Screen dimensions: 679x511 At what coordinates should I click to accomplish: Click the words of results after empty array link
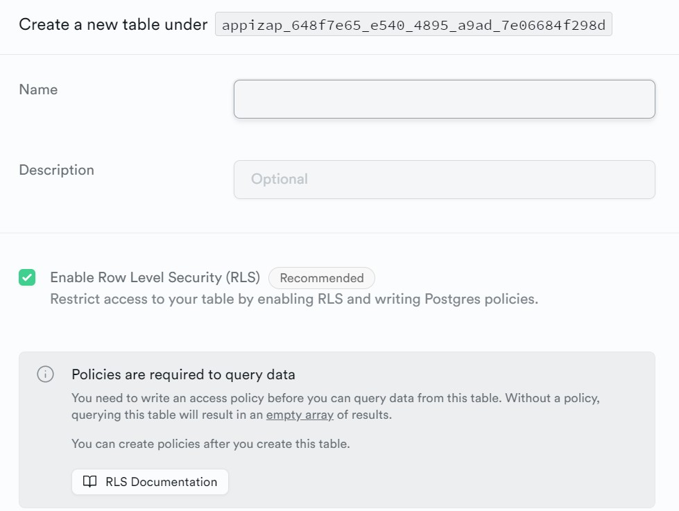coord(364,415)
